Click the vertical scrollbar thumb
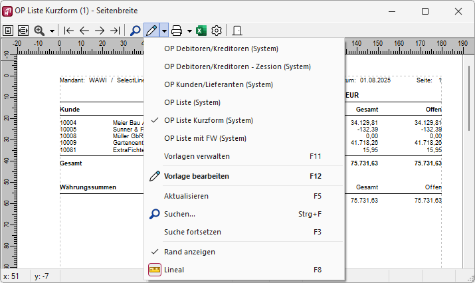Screen dimensions: 475x283 coord(468,98)
